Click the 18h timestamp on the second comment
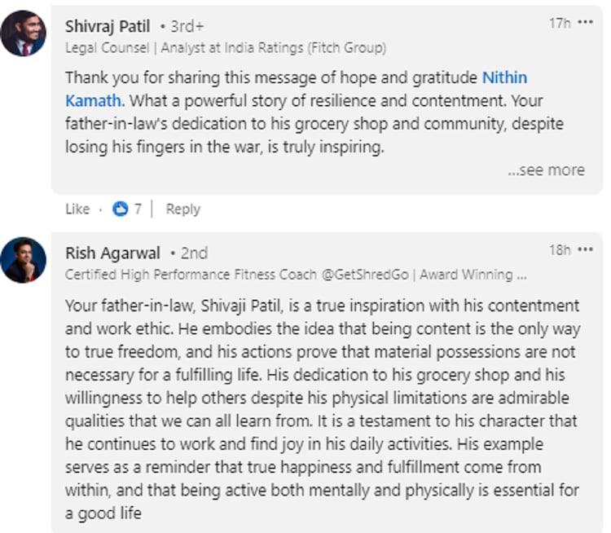Screen dimensions: 611x533 559,250
